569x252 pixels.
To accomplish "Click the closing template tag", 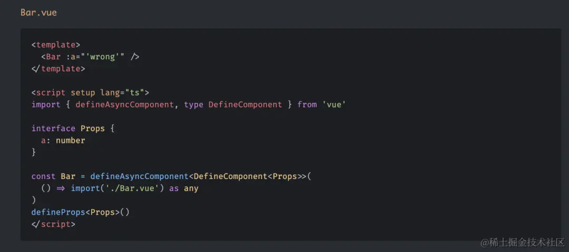I will tap(58, 69).
